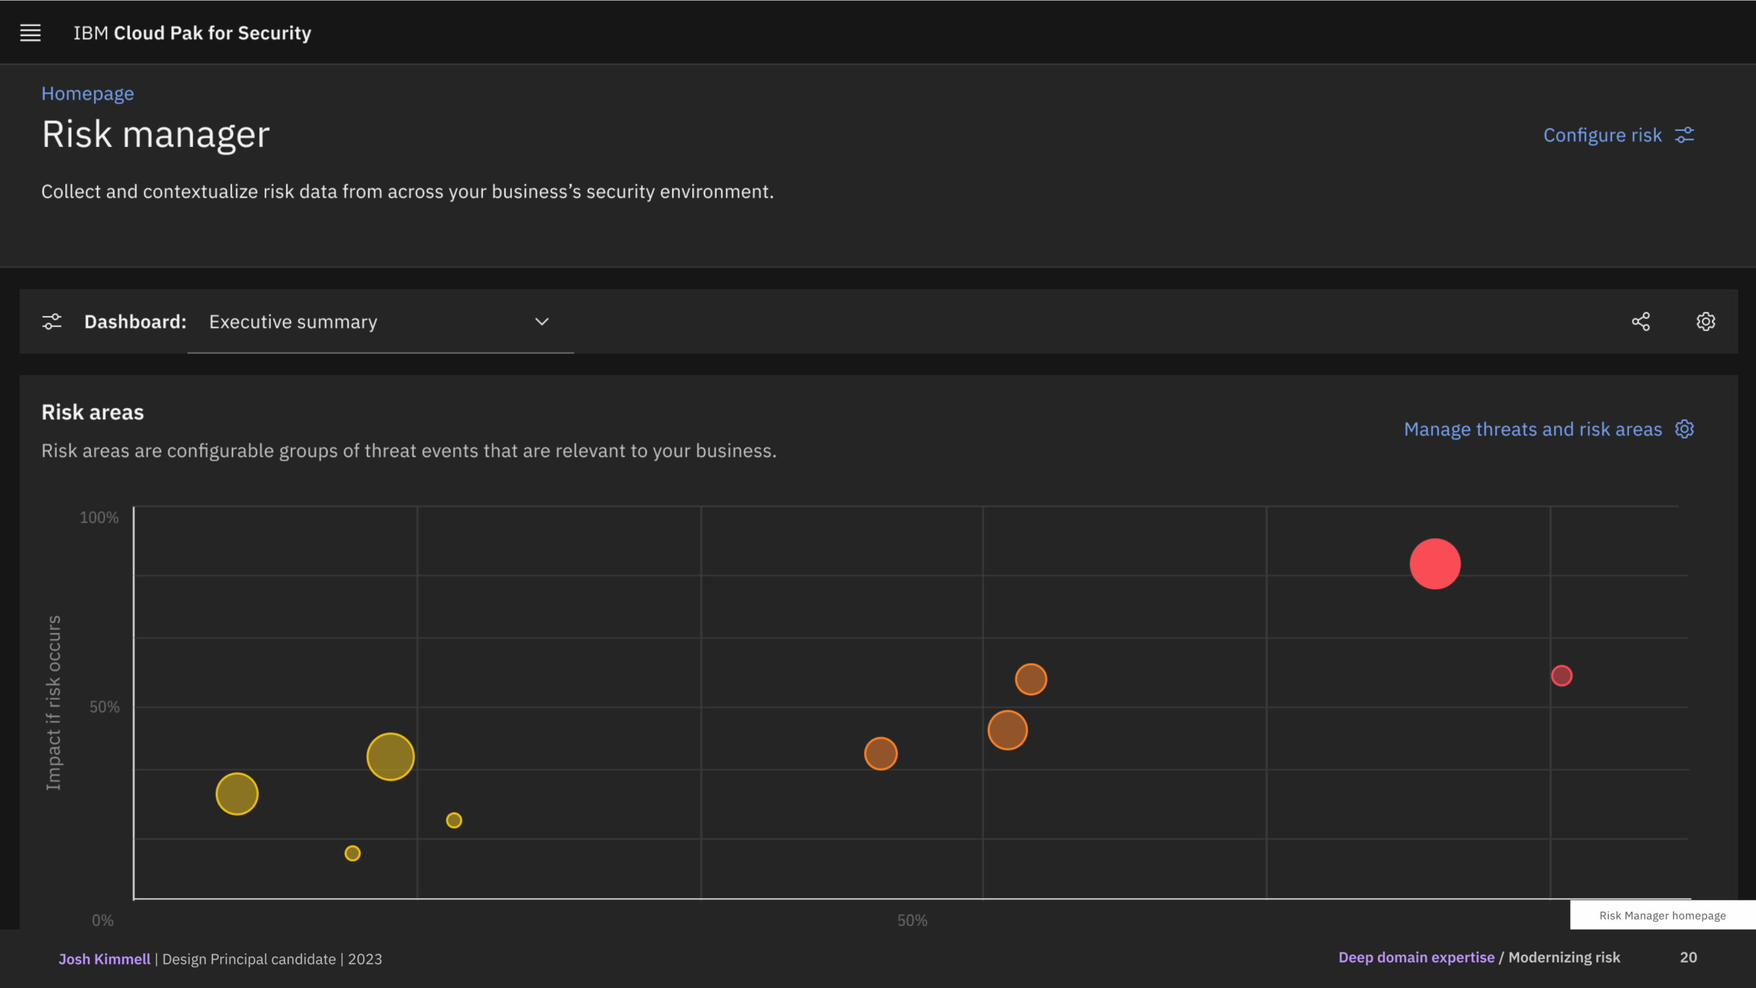Click the dashboard filter sliders icon
The width and height of the screenshot is (1756, 988).
click(x=52, y=322)
